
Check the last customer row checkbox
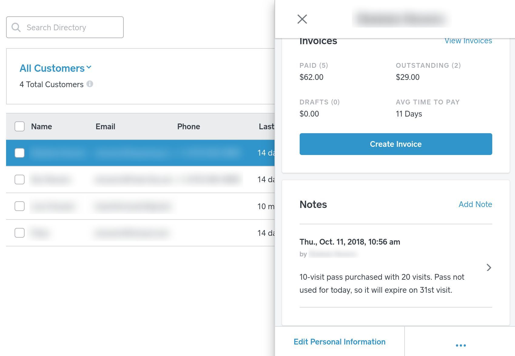tap(19, 233)
